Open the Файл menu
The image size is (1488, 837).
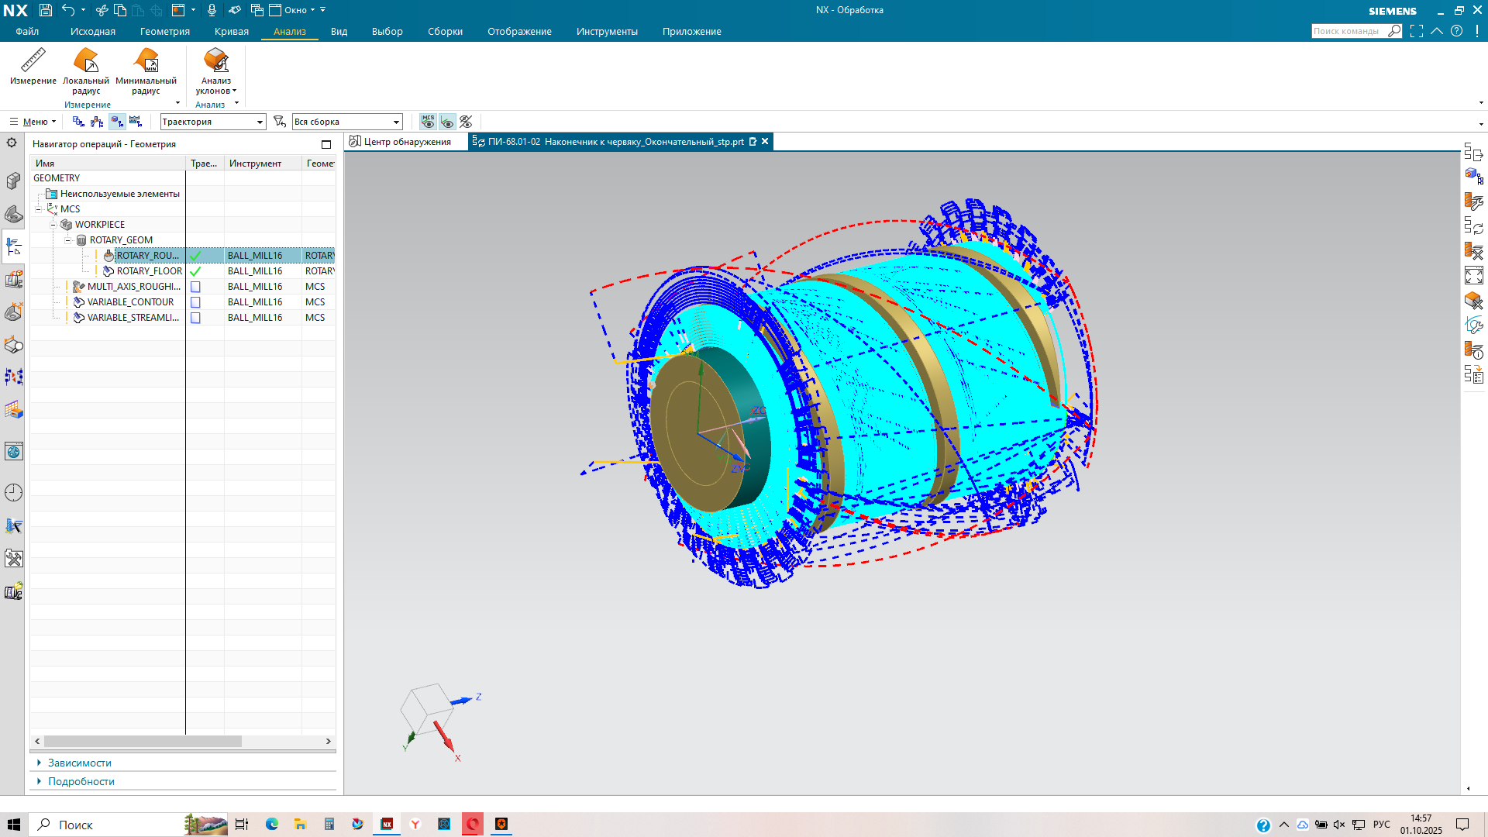pyautogui.click(x=27, y=32)
